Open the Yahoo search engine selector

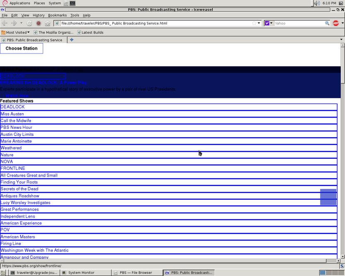click(269, 23)
